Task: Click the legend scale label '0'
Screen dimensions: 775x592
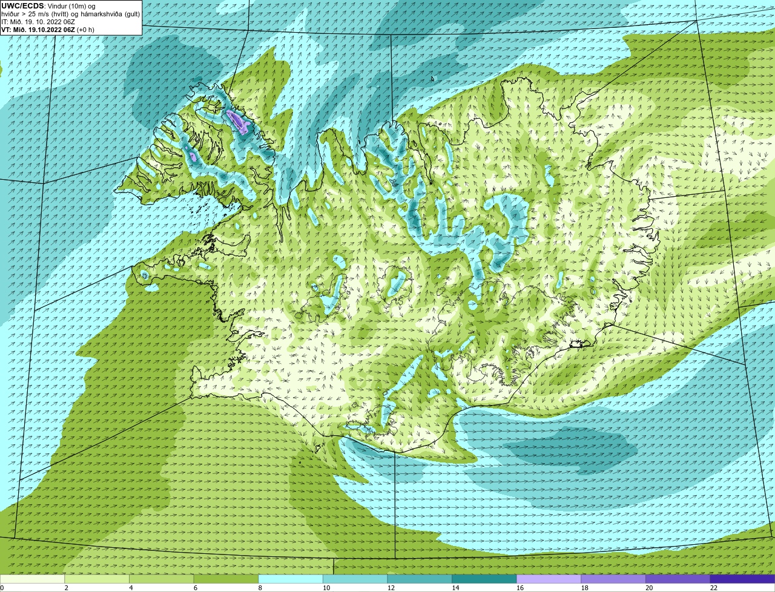Action: (x=2, y=588)
